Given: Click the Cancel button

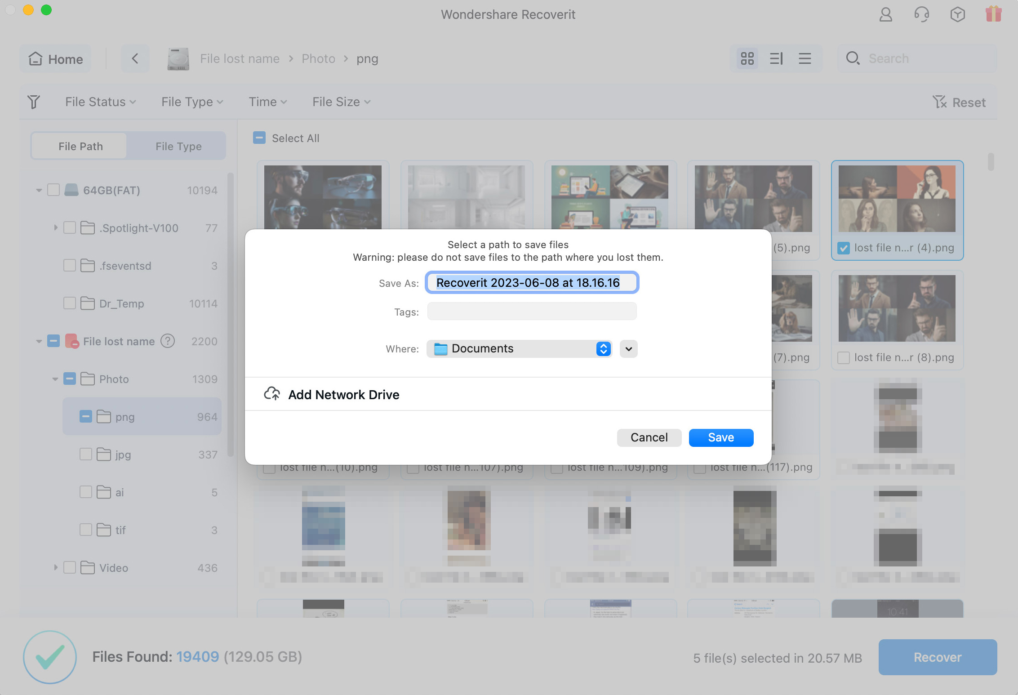Looking at the screenshot, I should click(649, 437).
